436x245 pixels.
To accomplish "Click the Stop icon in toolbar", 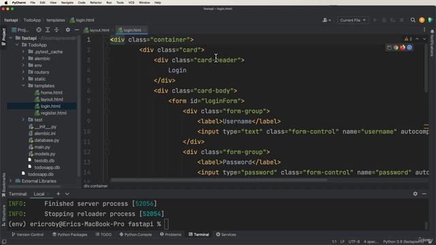I will (x=401, y=20).
